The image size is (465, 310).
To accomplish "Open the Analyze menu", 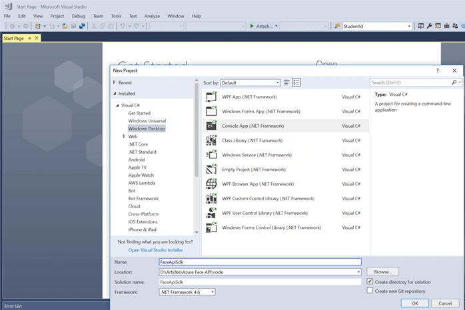I will 152,16.
